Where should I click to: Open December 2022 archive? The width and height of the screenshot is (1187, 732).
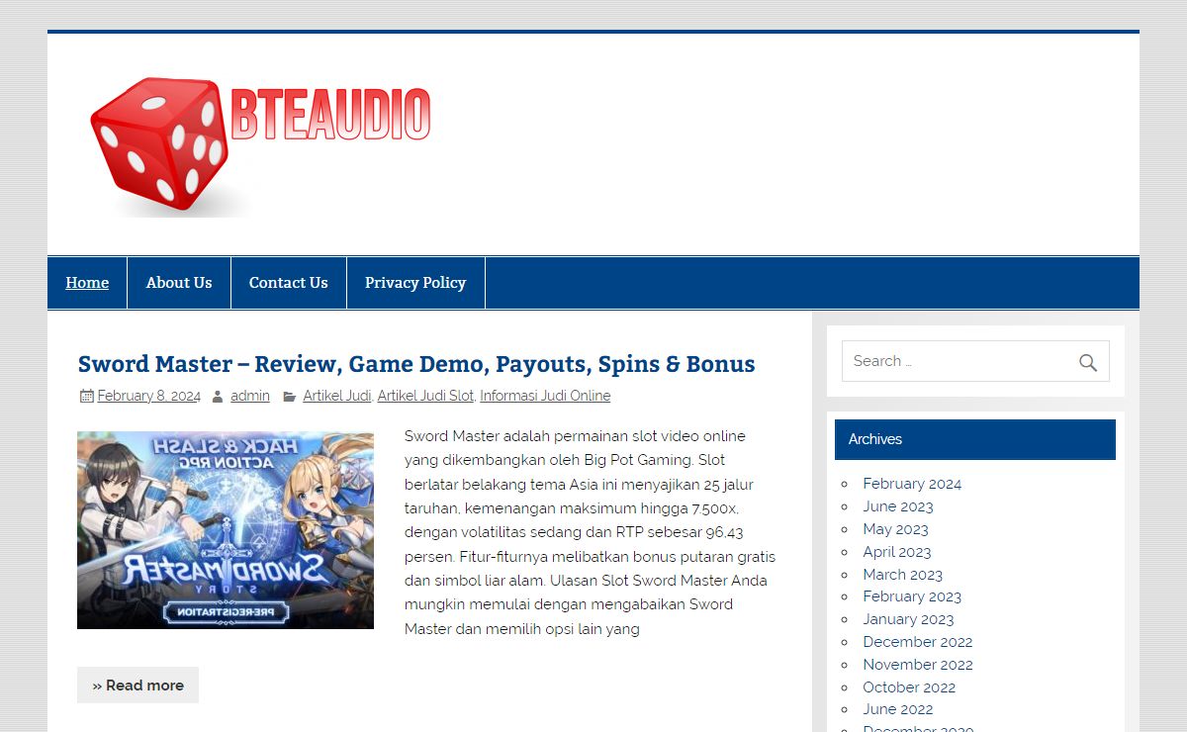(918, 642)
